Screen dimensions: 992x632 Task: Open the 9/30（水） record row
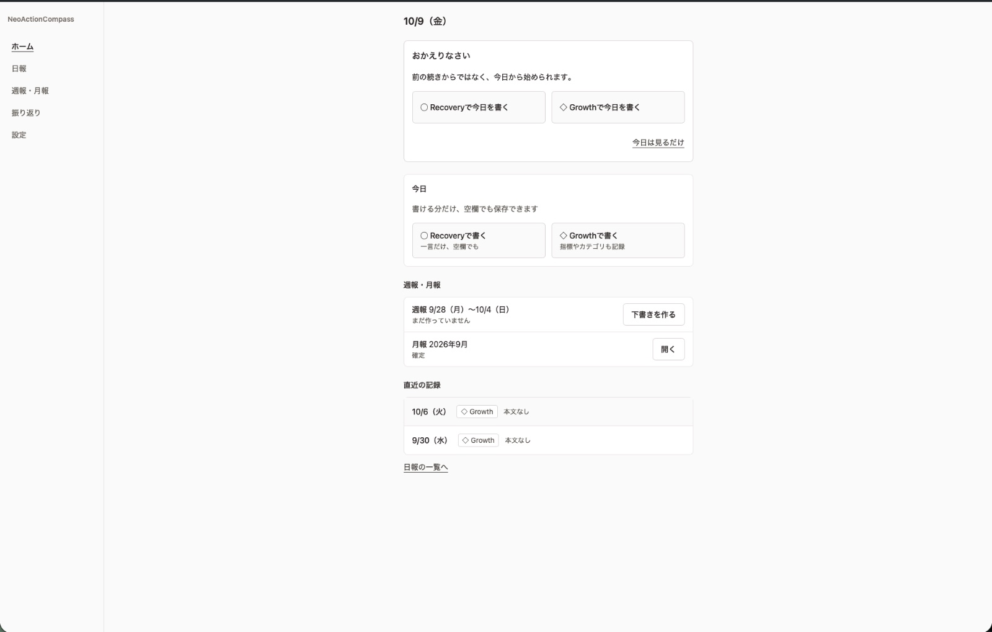548,440
